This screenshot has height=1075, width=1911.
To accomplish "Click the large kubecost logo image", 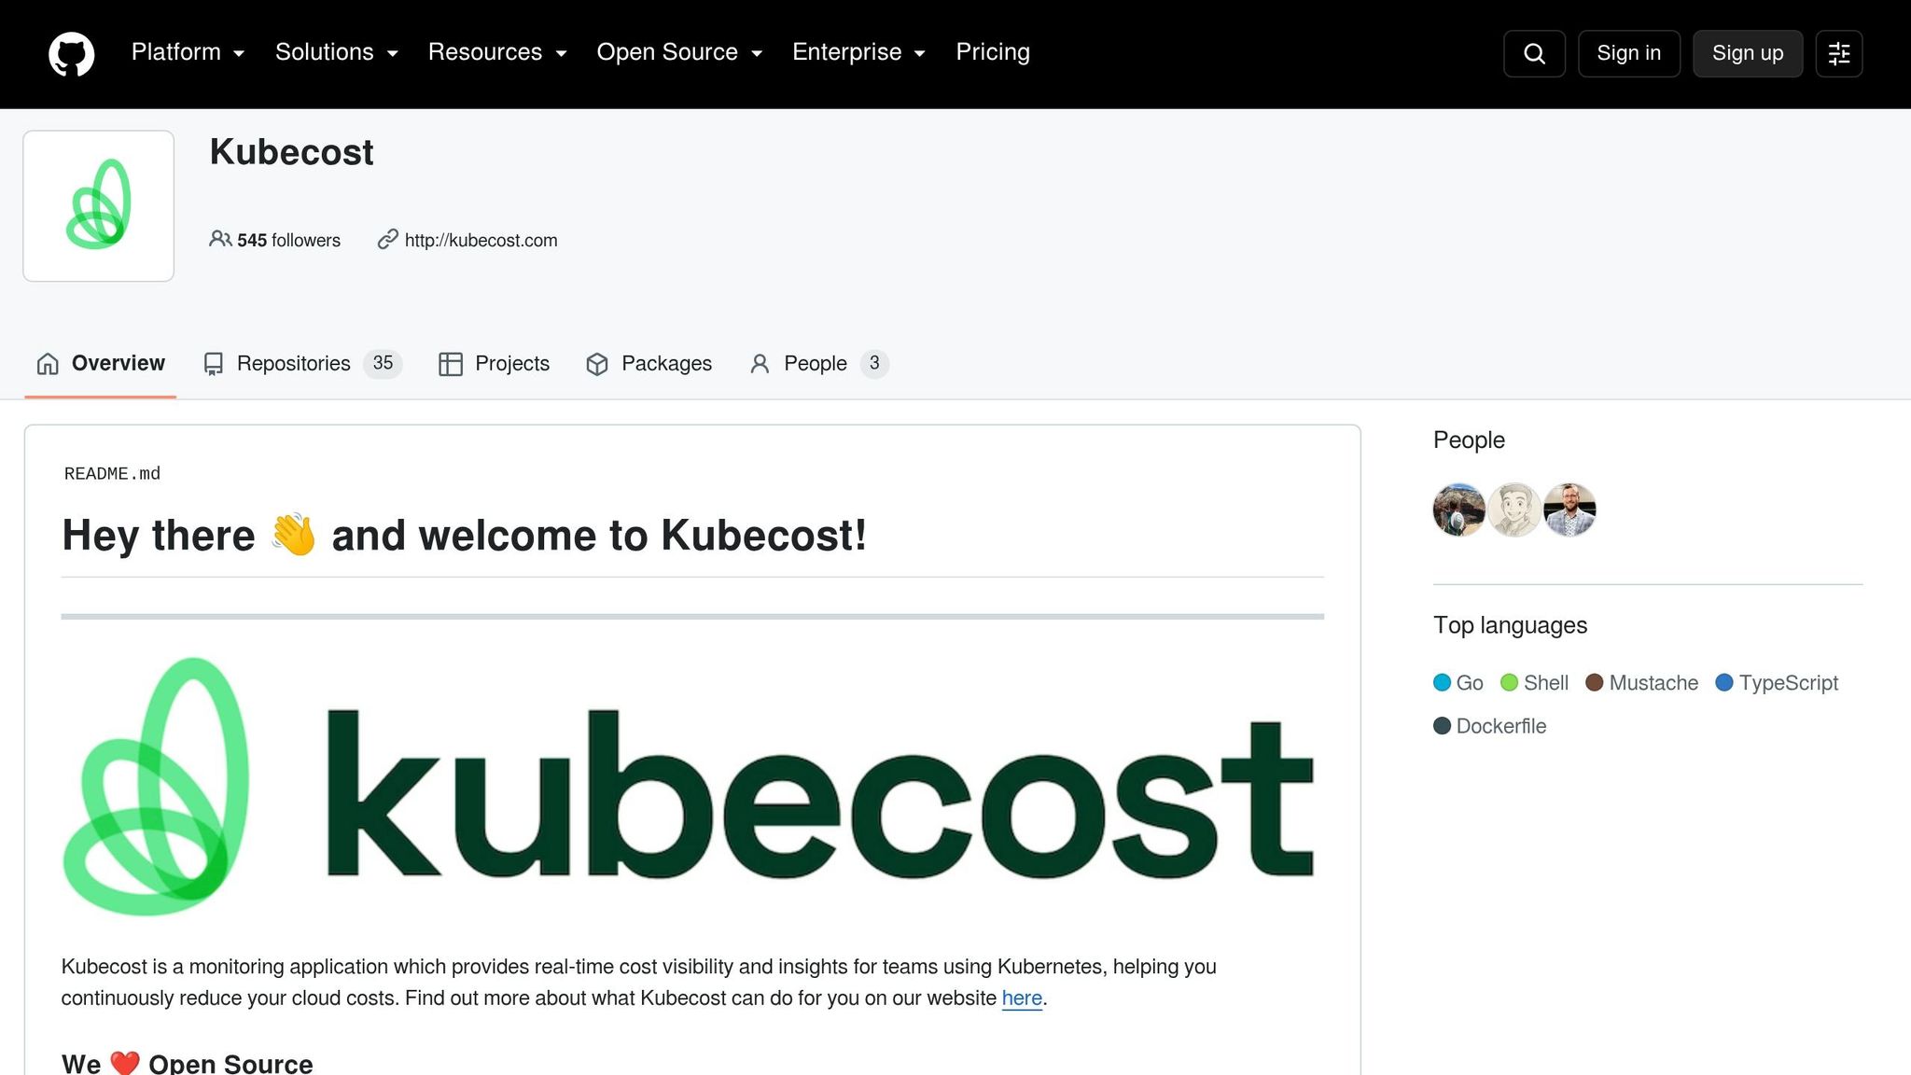I will click(x=690, y=786).
